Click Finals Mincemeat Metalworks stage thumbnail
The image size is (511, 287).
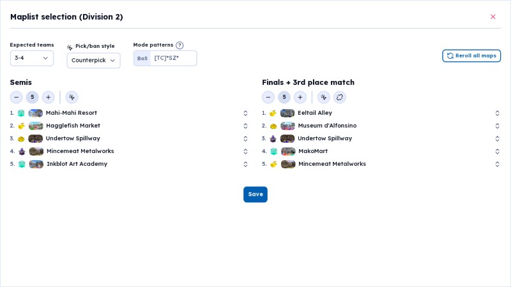[x=288, y=164]
